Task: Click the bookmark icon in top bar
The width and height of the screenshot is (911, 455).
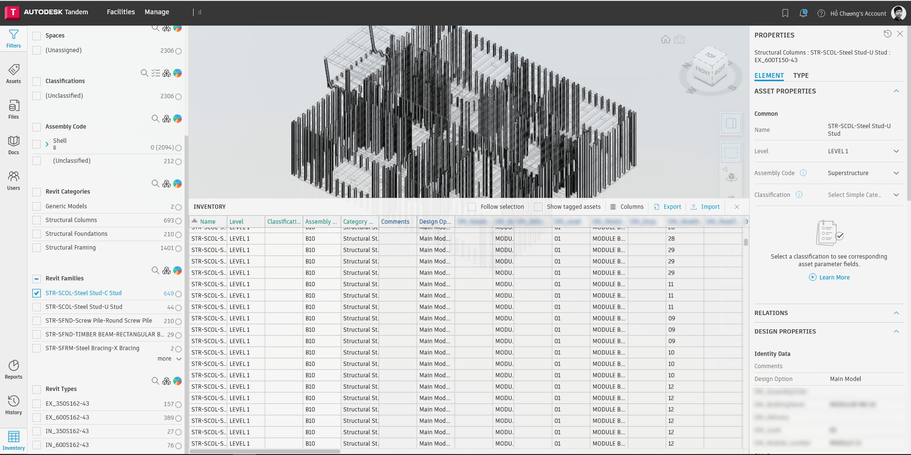Action: point(785,13)
